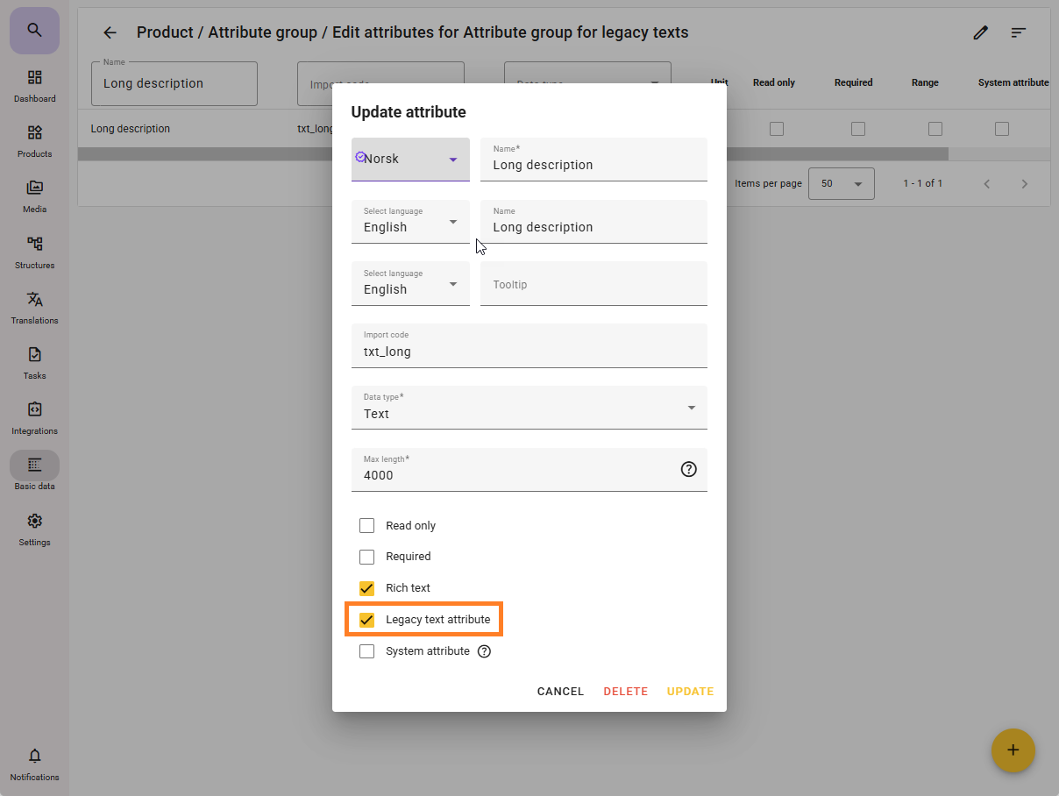Open the Dashboard section
Screen dimensions: 1059x796
pos(34,86)
